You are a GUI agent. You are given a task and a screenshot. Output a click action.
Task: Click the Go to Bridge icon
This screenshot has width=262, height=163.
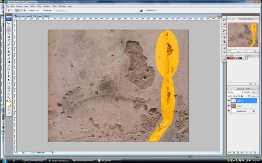(x=141, y=10)
